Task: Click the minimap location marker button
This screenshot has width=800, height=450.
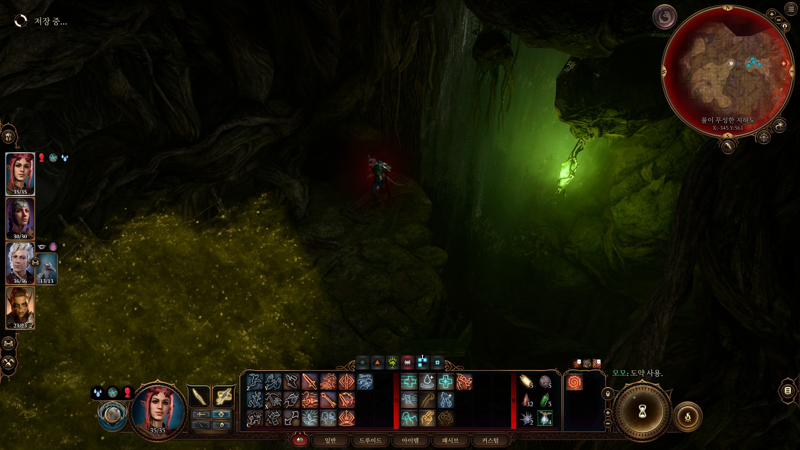Action: pos(785,27)
